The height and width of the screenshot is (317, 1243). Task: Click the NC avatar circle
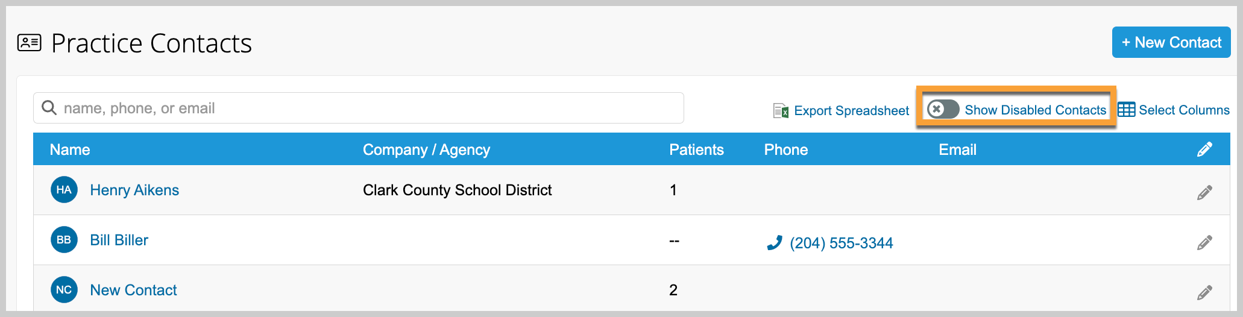pos(64,290)
